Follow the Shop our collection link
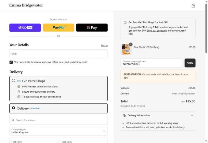208x143 pixels. [157, 31]
